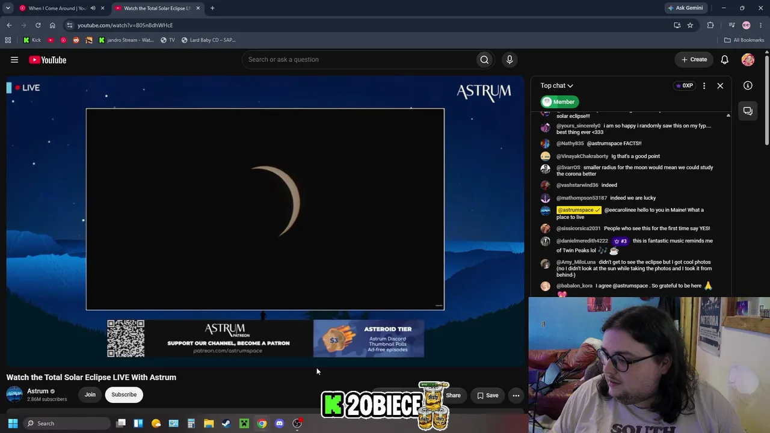Join the Astrum channel membership
The height and width of the screenshot is (433, 770).
90,395
